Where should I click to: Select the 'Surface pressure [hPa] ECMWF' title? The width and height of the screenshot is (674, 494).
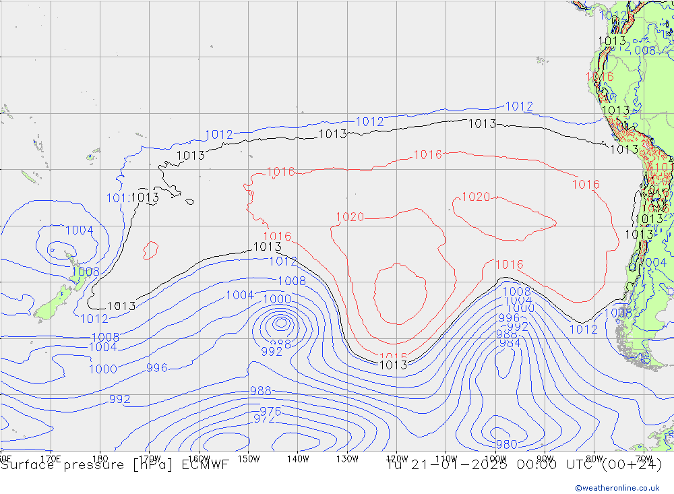tap(115, 465)
